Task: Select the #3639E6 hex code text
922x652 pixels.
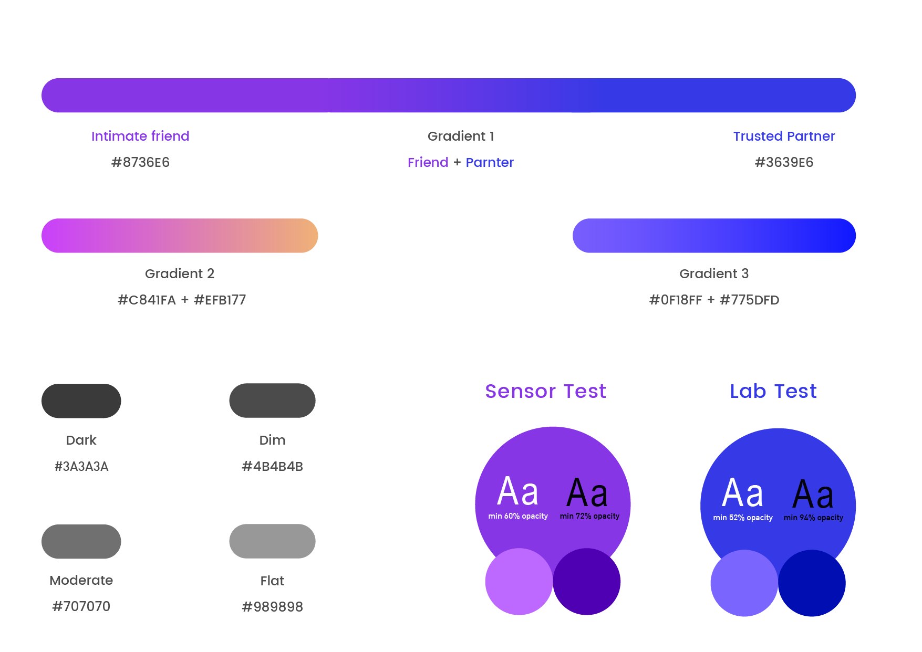Action: tap(784, 162)
